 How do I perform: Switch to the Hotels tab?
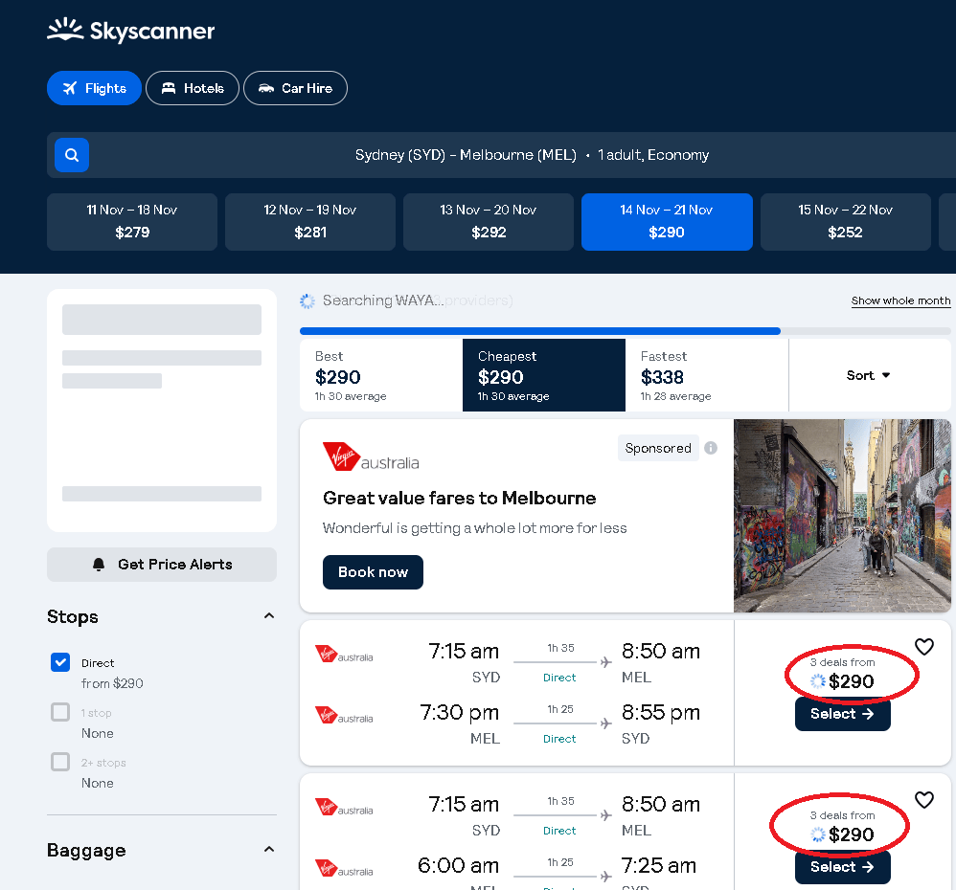(x=193, y=88)
